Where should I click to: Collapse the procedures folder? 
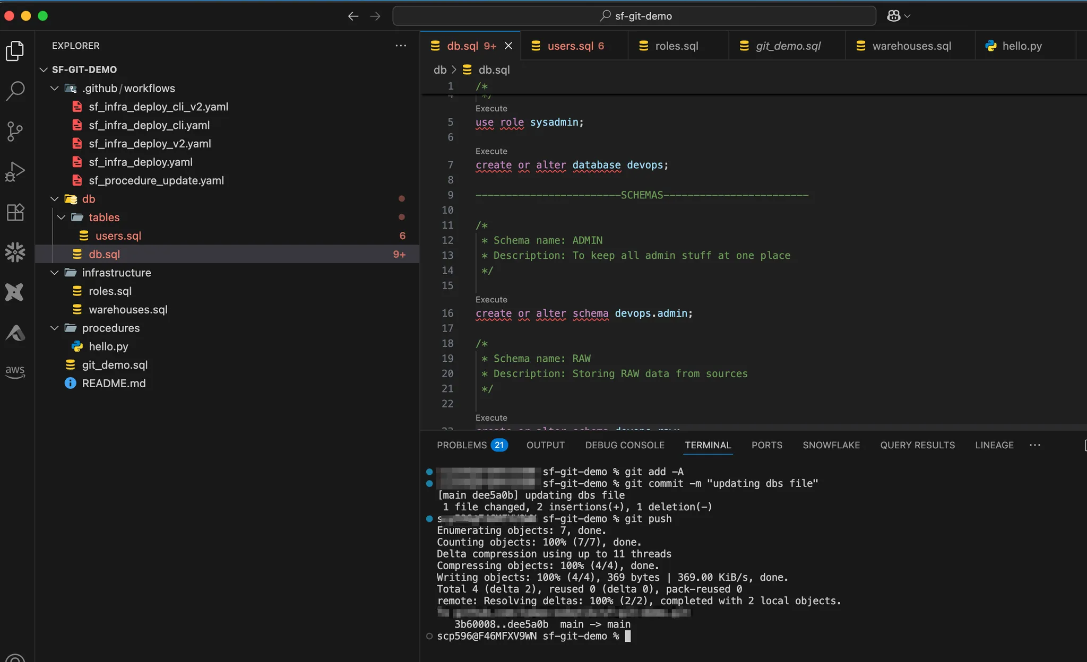coord(54,328)
